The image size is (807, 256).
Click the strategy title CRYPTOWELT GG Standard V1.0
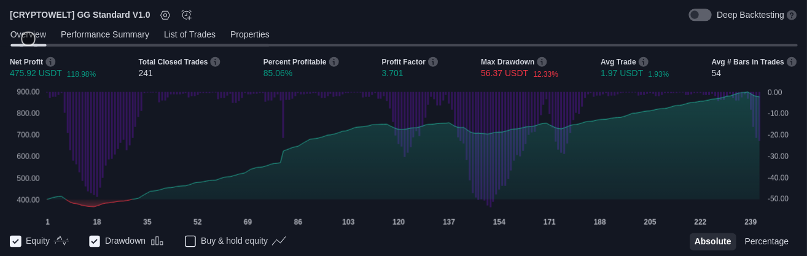click(80, 15)
